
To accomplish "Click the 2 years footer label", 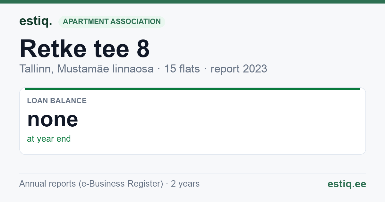I will coord(185,184).
